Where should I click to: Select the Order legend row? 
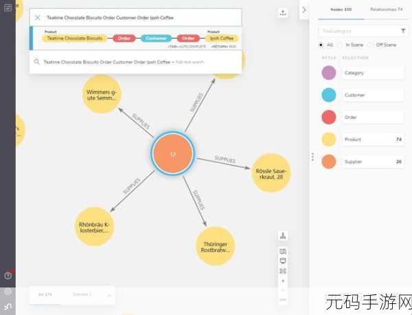[x=373, y=117]
